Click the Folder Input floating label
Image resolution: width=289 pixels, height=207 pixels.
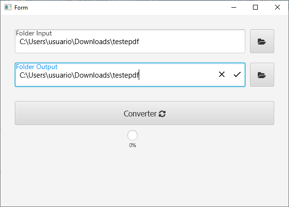pyautogui.click(x=34, y=34)
